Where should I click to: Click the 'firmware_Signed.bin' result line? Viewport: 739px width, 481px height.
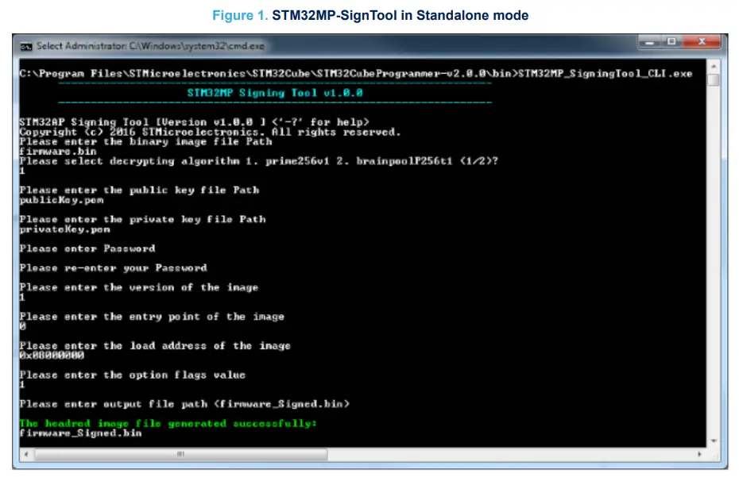(x=80, y=433)
